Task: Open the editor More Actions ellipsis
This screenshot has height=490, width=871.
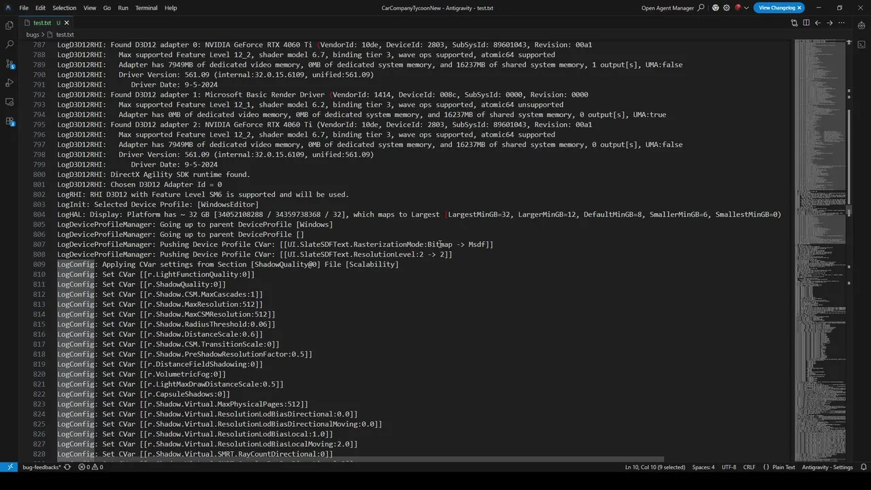Action: click(841, 22)
